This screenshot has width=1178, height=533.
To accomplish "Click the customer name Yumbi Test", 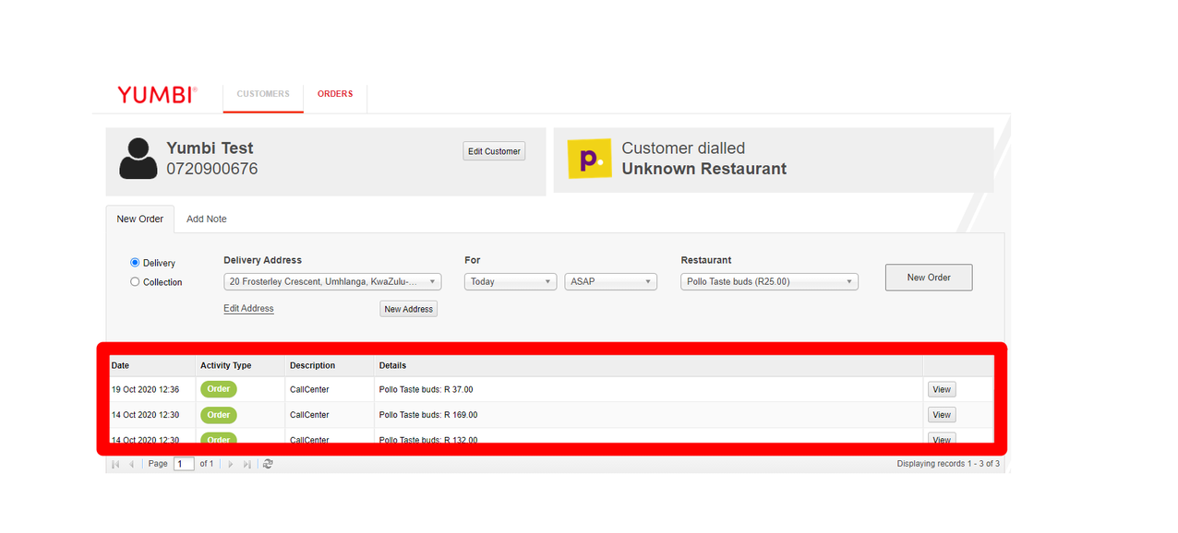I will [x=210, y=148].
